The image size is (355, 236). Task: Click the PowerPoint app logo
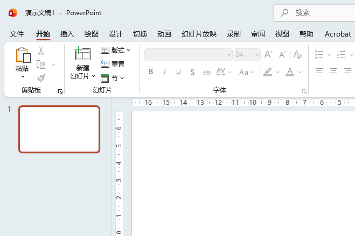pyautogui.click(x=13, y=13)
